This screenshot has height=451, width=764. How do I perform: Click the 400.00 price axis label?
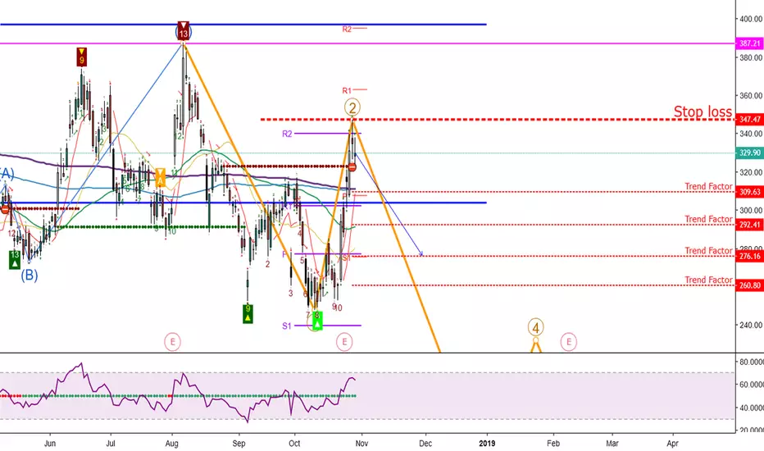752,19
